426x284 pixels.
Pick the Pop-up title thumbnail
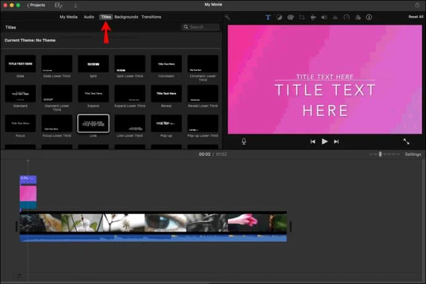(166, 123)
